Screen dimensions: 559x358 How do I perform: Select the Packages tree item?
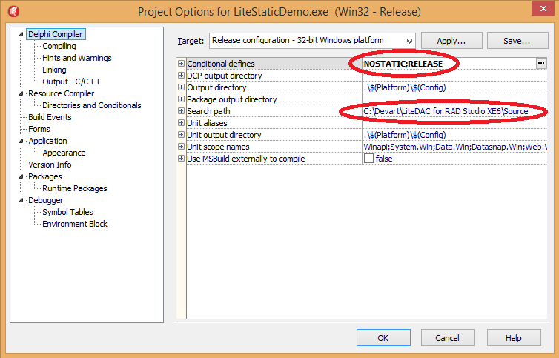pos(45,176)
